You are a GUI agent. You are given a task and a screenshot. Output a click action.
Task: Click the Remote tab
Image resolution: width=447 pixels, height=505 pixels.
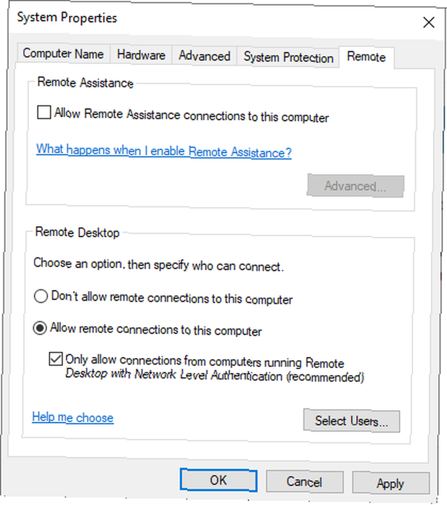(x=367, y=57)
